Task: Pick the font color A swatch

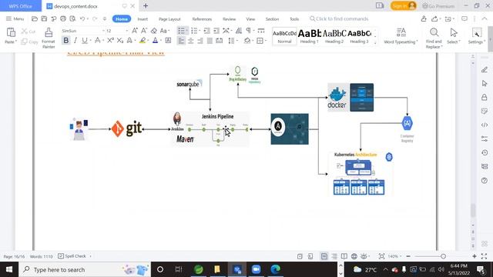Action: pyautogui.click(x=155, y=41)
